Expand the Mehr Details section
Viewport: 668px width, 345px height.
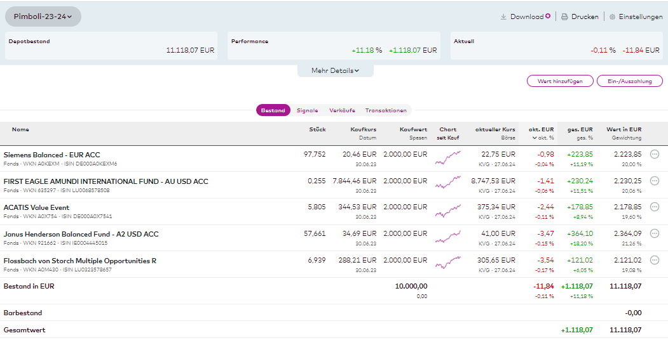coord(335,70)
